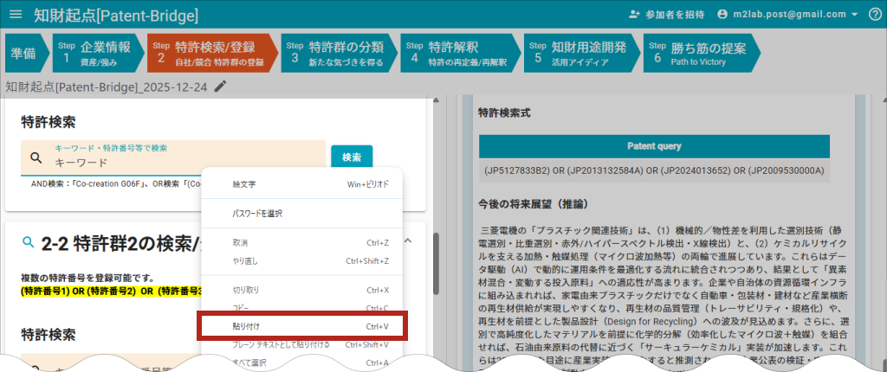Collapse the 2-2 patent group section
Screen dimensions: 887x372
click(x=408, y=242)
